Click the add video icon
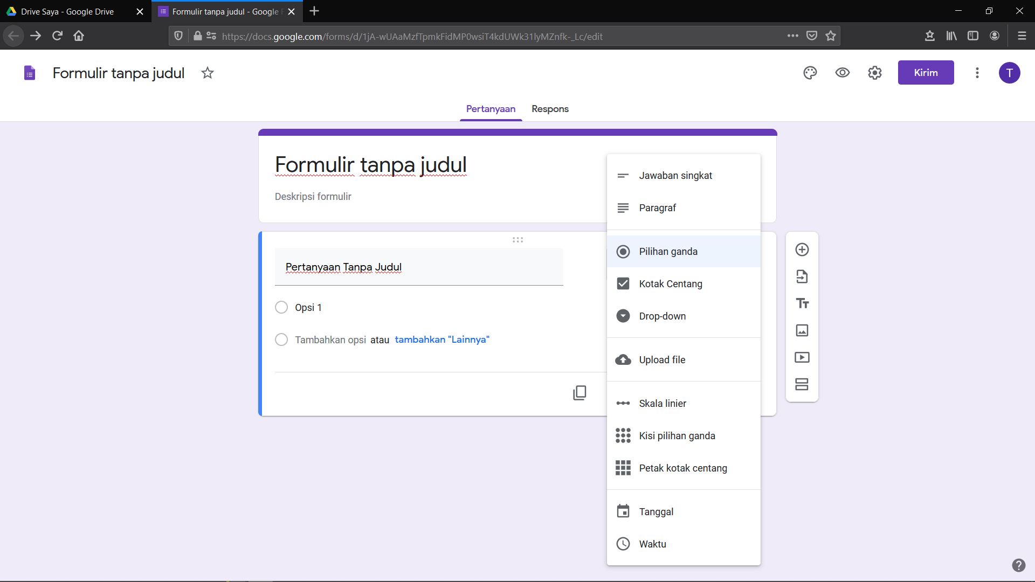Screen dimensions: 1035x582 [802, 357]
